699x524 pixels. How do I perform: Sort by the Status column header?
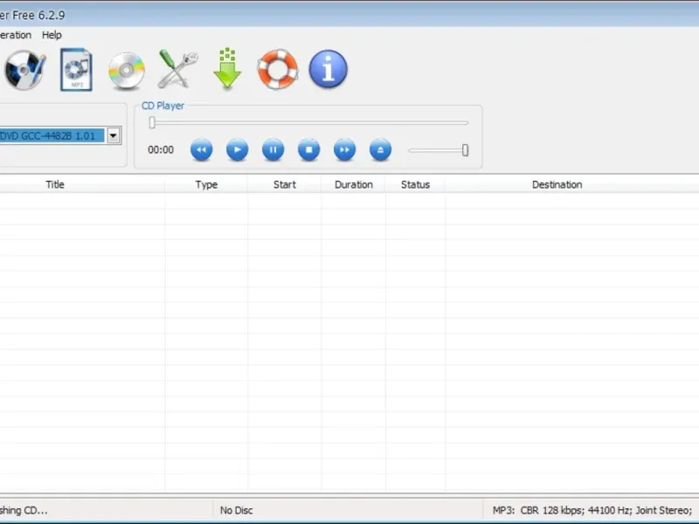point(415,184)
